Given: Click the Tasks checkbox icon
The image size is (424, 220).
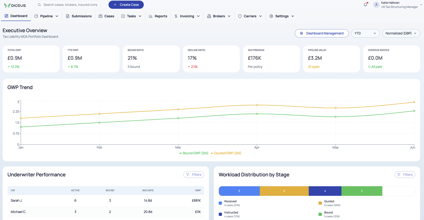Looking at the screenshot, I should tap(123, 16).
